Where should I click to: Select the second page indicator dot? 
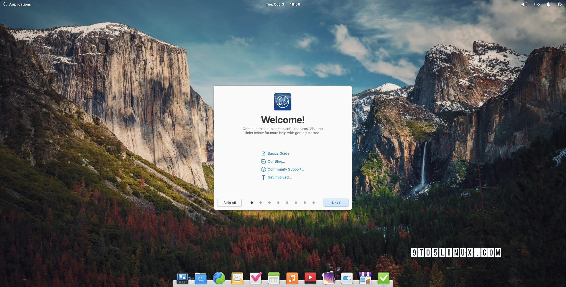click(260, 203)
